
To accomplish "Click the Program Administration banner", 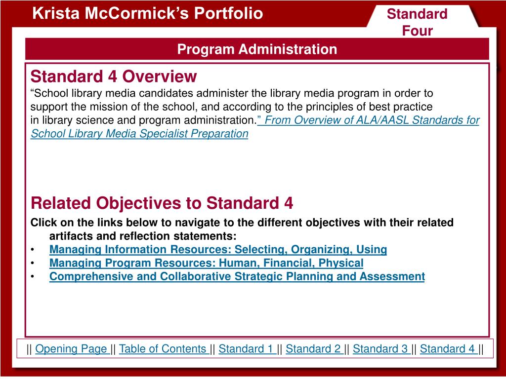I will pos(257,49).
